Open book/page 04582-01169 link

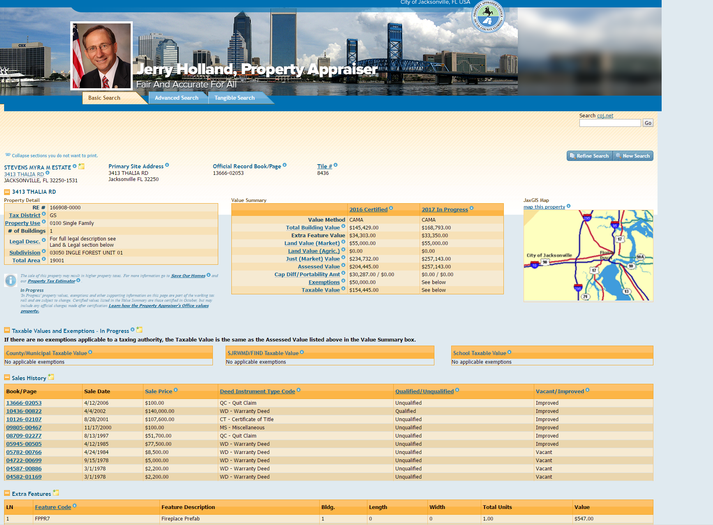point(24,477)
